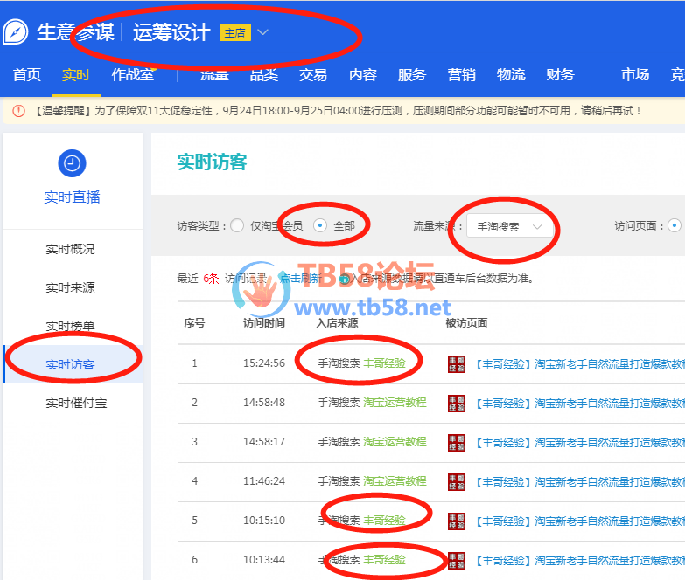Open the product title link in row 2
Screen dimensions: 685x580
[579, 403]
